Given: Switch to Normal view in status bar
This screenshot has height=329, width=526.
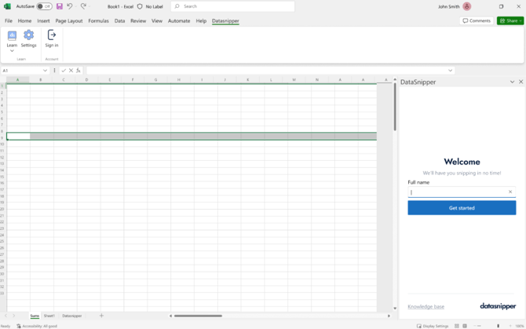Looking at the screenshot, I should point(457,326).
